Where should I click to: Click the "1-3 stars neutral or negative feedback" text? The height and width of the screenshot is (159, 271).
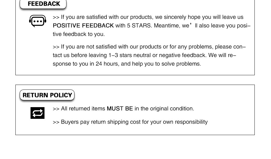(157, 55)
